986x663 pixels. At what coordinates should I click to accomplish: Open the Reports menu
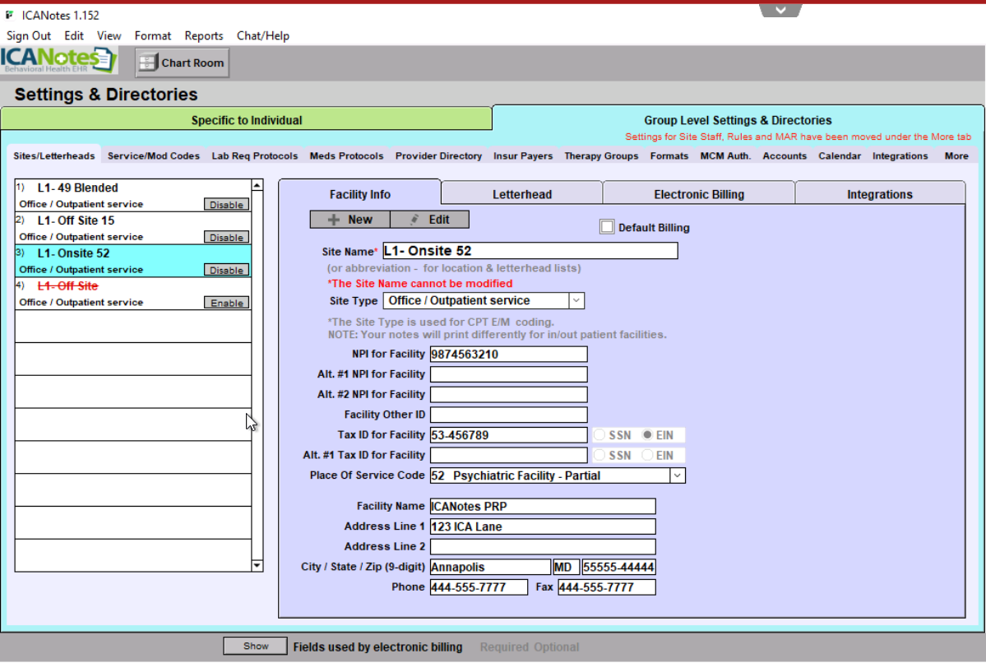point(203,35)
